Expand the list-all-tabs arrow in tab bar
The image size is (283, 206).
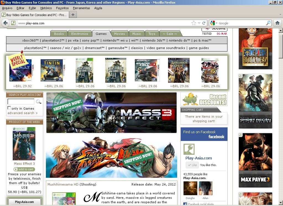(280, 15)
